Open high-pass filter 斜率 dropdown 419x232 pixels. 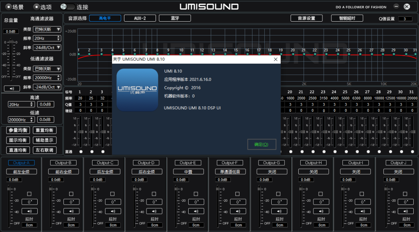[47, 48]
